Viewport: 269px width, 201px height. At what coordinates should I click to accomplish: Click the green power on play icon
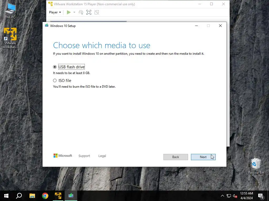(69, 12)
